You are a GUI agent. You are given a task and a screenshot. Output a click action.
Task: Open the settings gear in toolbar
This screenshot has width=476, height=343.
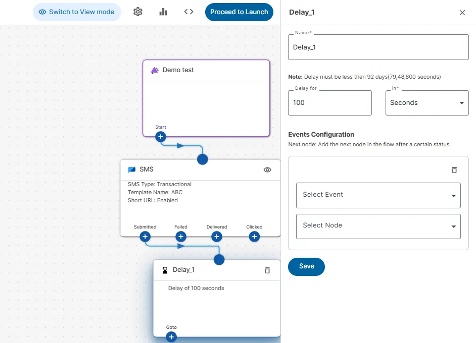click(x=138, y=12)
